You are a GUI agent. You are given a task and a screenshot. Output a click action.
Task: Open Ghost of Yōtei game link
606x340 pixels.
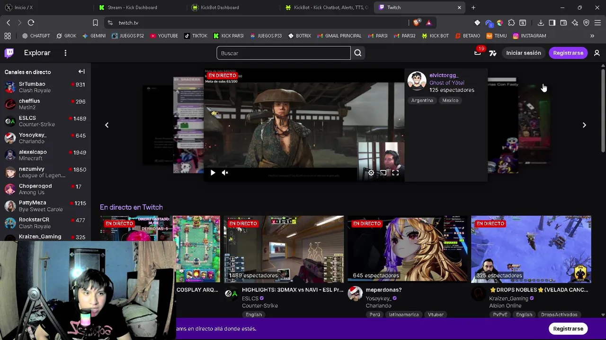[x=447, y=83]
